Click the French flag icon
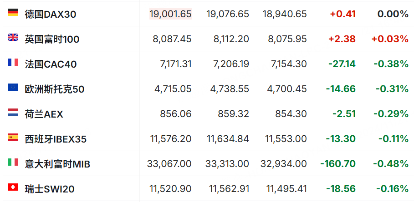 click(13, 62)
